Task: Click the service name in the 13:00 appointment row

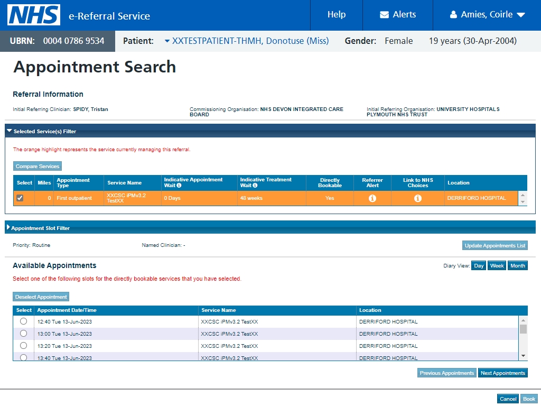Action: (229, 334)
